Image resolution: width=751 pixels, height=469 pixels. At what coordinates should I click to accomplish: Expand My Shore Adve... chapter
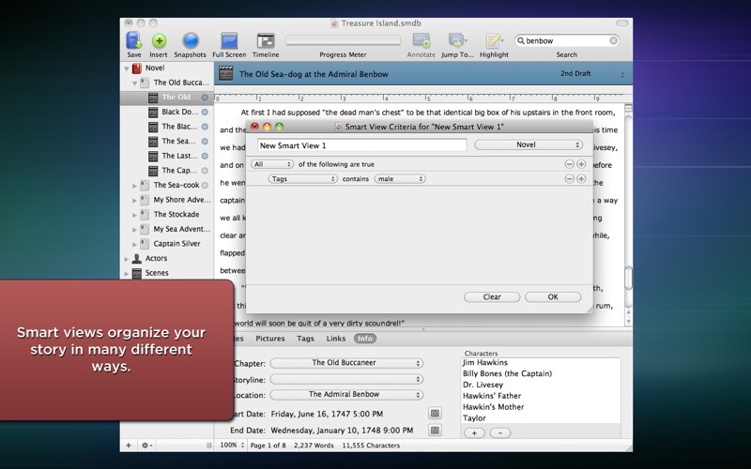coord(134,200)
